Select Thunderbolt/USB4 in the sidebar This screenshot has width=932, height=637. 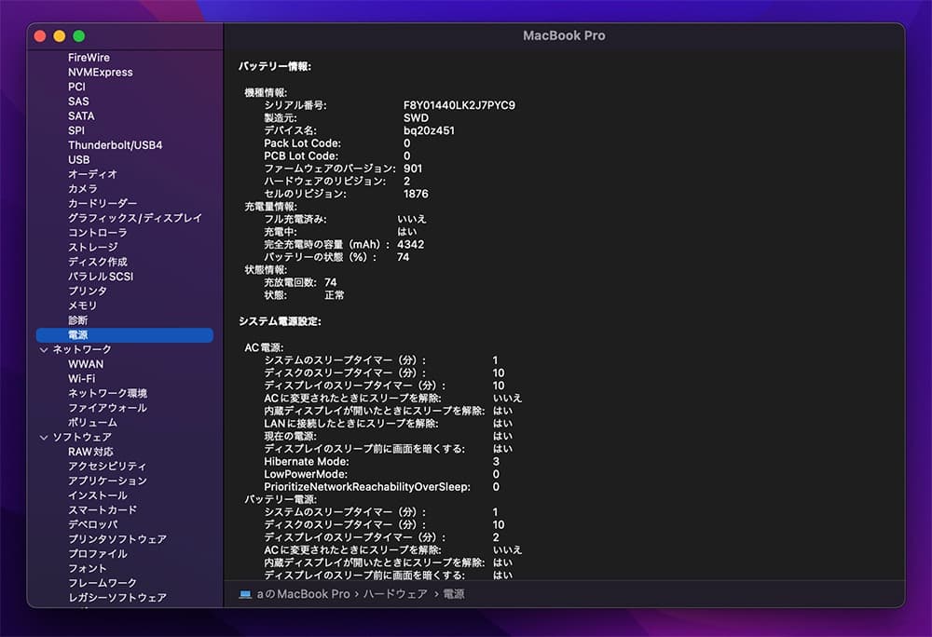[x=115, y=145]
